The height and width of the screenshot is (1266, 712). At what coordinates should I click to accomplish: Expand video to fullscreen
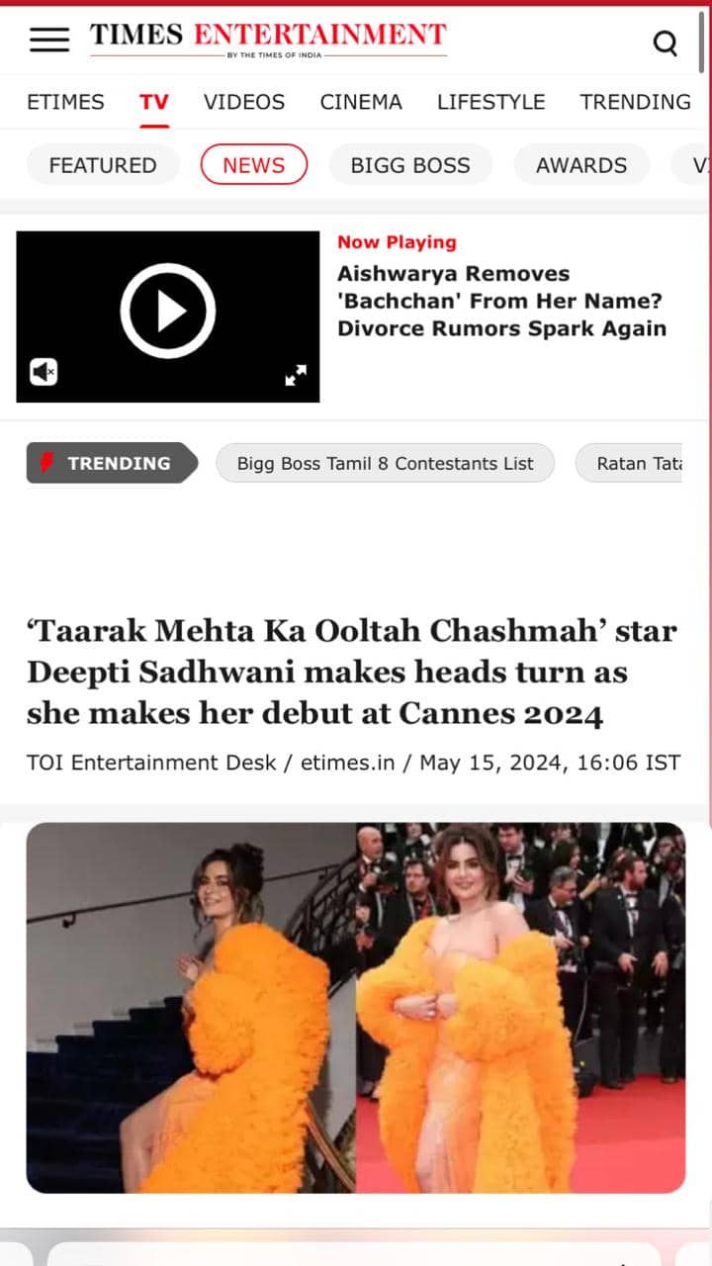296,375
